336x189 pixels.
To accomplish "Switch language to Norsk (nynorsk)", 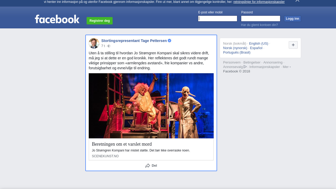I will coord(235,48).
